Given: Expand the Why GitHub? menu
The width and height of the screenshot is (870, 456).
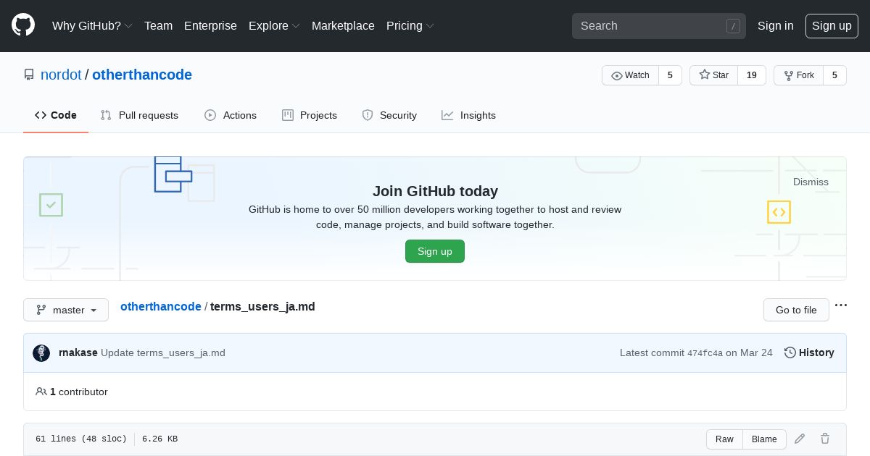Looking at the screenshot, I should [92, 25].
